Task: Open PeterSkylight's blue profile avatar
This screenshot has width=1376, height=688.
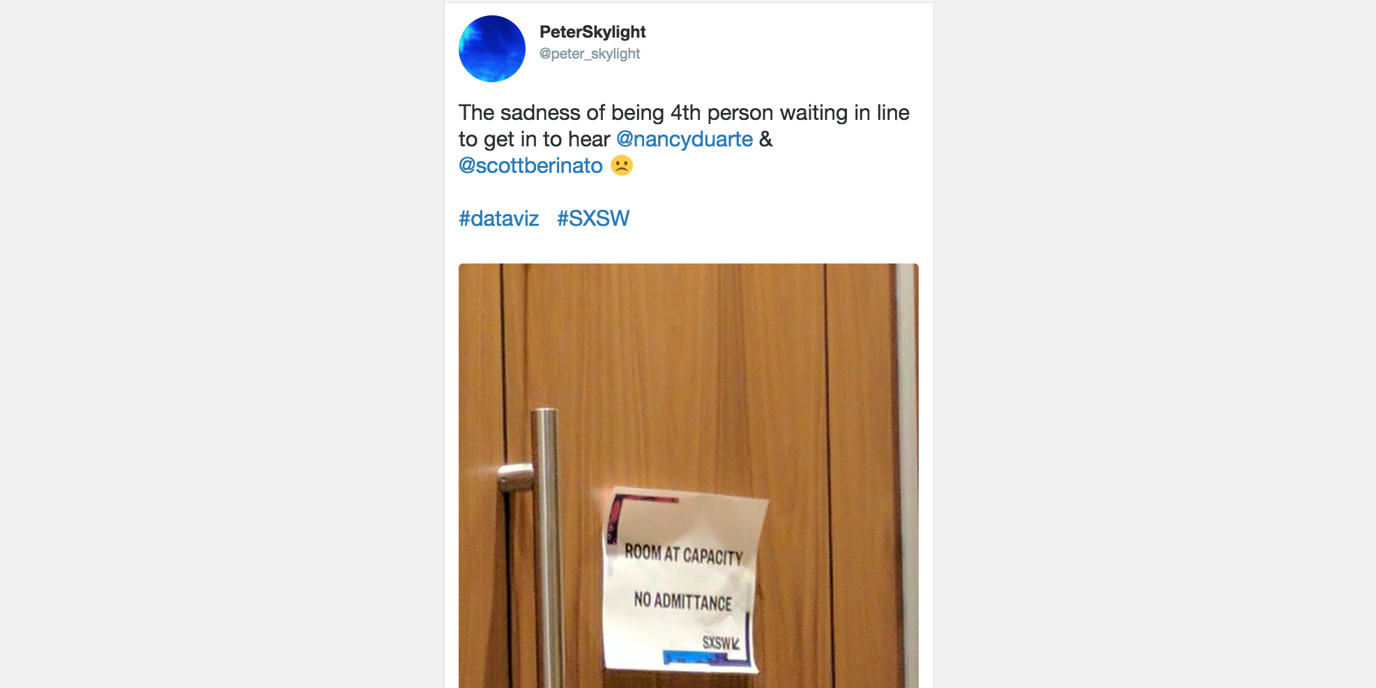Action: [x=491, y=49]
